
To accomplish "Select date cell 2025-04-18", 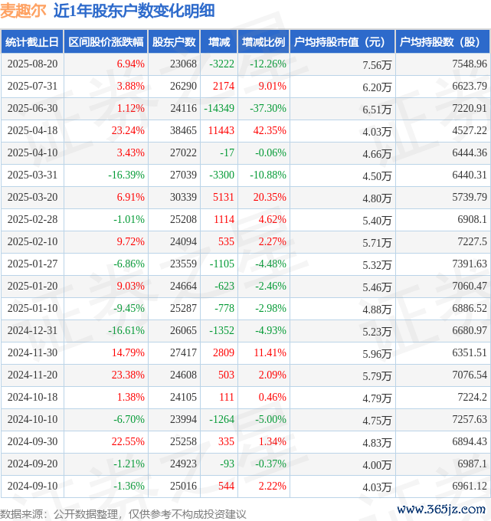I will tap(33, 130).
